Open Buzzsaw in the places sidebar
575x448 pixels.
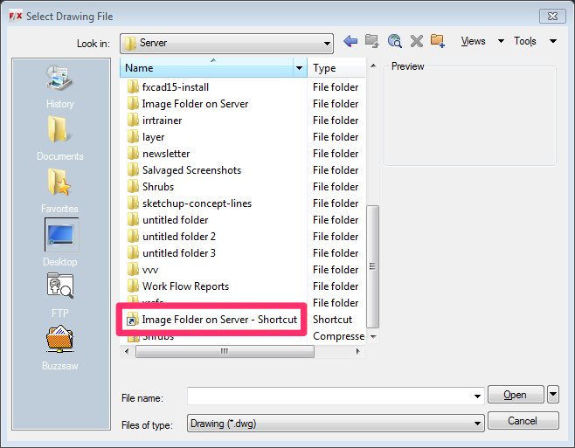tap(60, 348)
